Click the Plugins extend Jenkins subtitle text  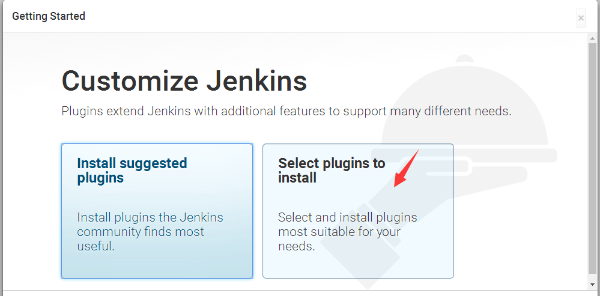coord(286,111)
